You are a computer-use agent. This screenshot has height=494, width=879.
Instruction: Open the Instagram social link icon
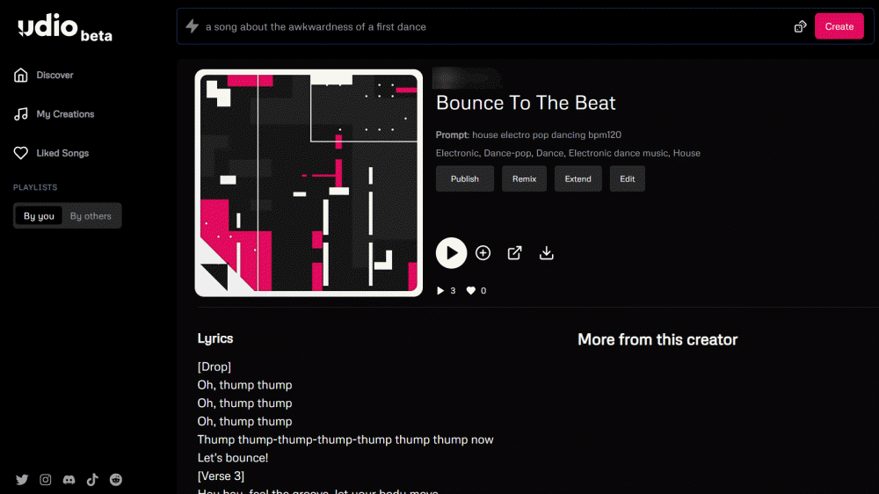click(46, 480)
